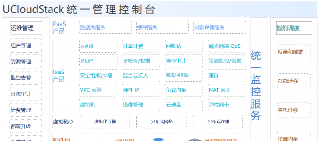Select the 缓存服务 box
The width and height of the screenshot is (320, 141).
162,27
